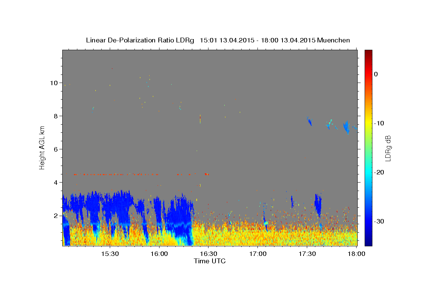This screenshot has height=295, width=442.
Task: Click the 16:30 time tick label
Action: click(208, 254)
